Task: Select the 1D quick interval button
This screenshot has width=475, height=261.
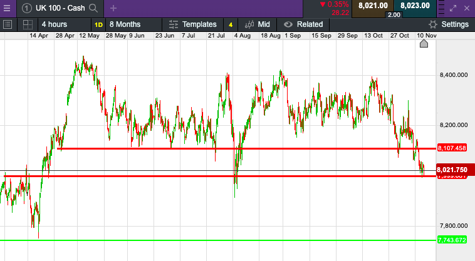Action: 98,25
